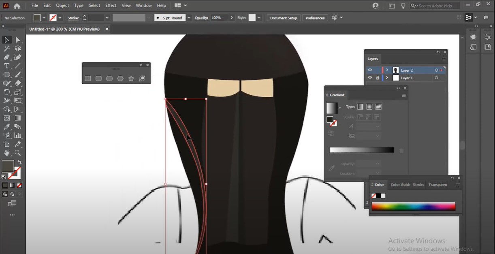This screenshot has width=495, height=254.
Task: Swap fill and stroke colors
Action: coord(19,162)
